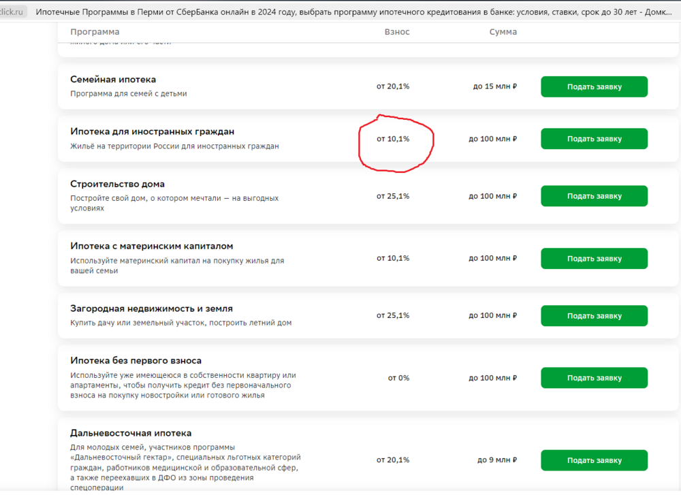Click Подать заявку for Ипотека без первого взноса
This screenshot has width=681, height=495.
tap(594, 378)
